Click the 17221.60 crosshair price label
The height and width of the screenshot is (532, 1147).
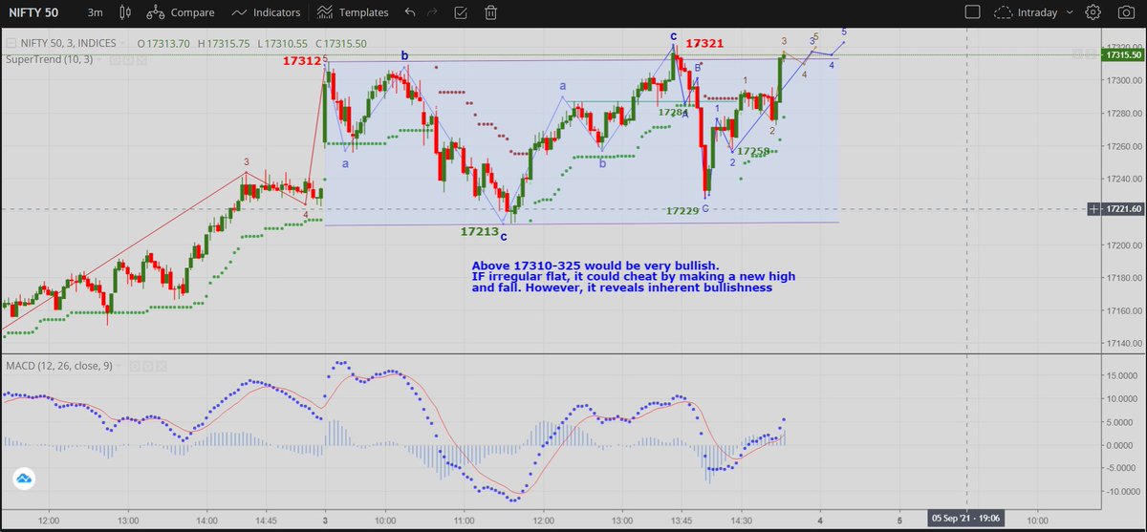[x=1121, y=208]
